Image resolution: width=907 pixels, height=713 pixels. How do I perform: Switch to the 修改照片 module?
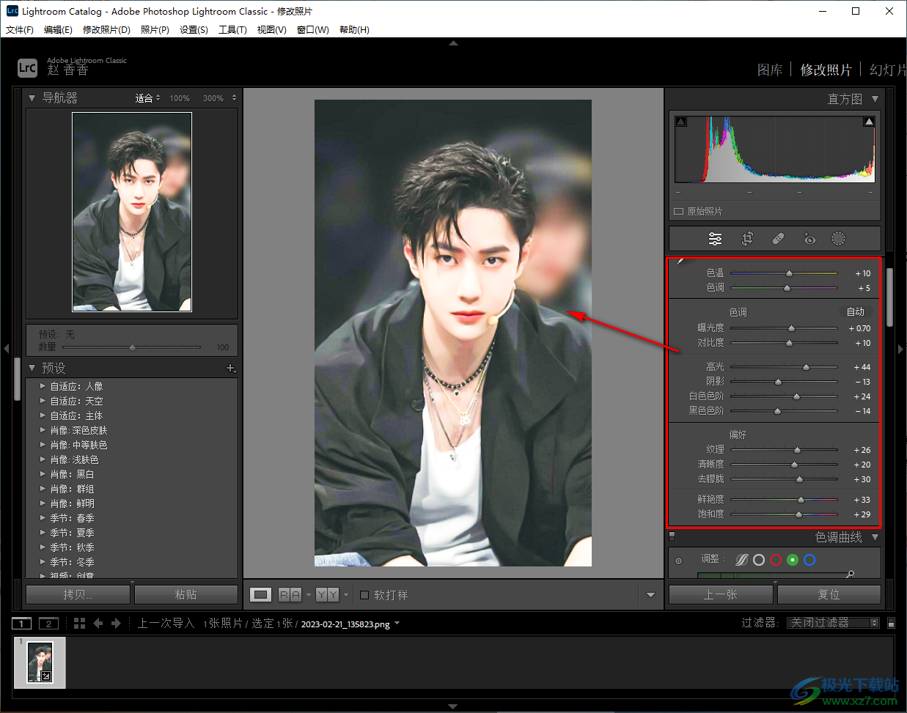tap(826, 70)
